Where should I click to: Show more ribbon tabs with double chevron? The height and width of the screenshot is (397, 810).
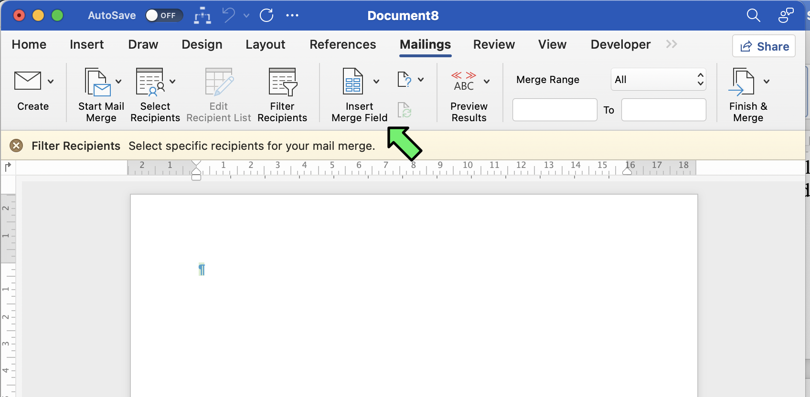671,44
